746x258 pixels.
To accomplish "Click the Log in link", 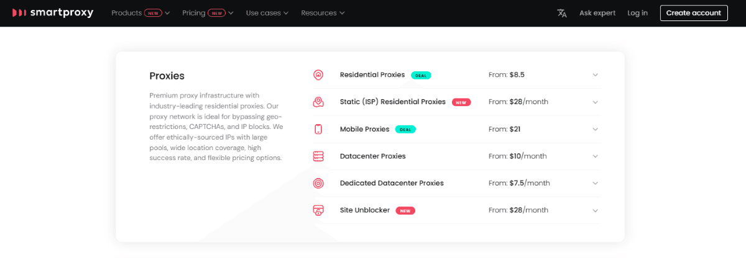I will [x=637, y=13].
